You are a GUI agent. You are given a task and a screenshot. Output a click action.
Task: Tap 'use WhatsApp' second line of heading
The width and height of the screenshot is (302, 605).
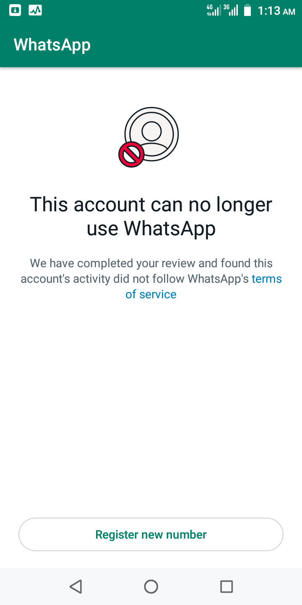coord(151,229)
